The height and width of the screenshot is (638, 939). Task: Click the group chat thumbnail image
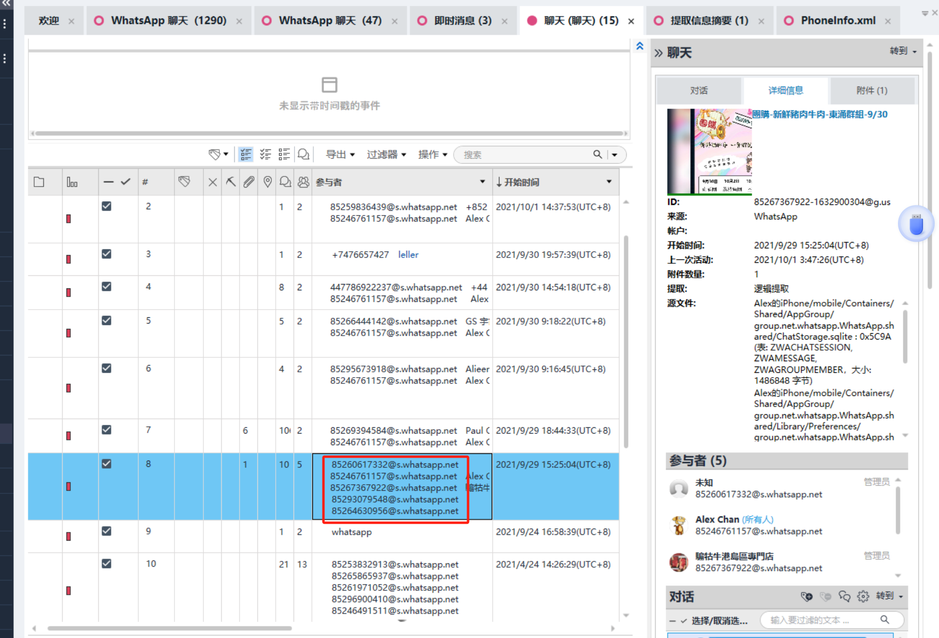(x=709, y=151)
